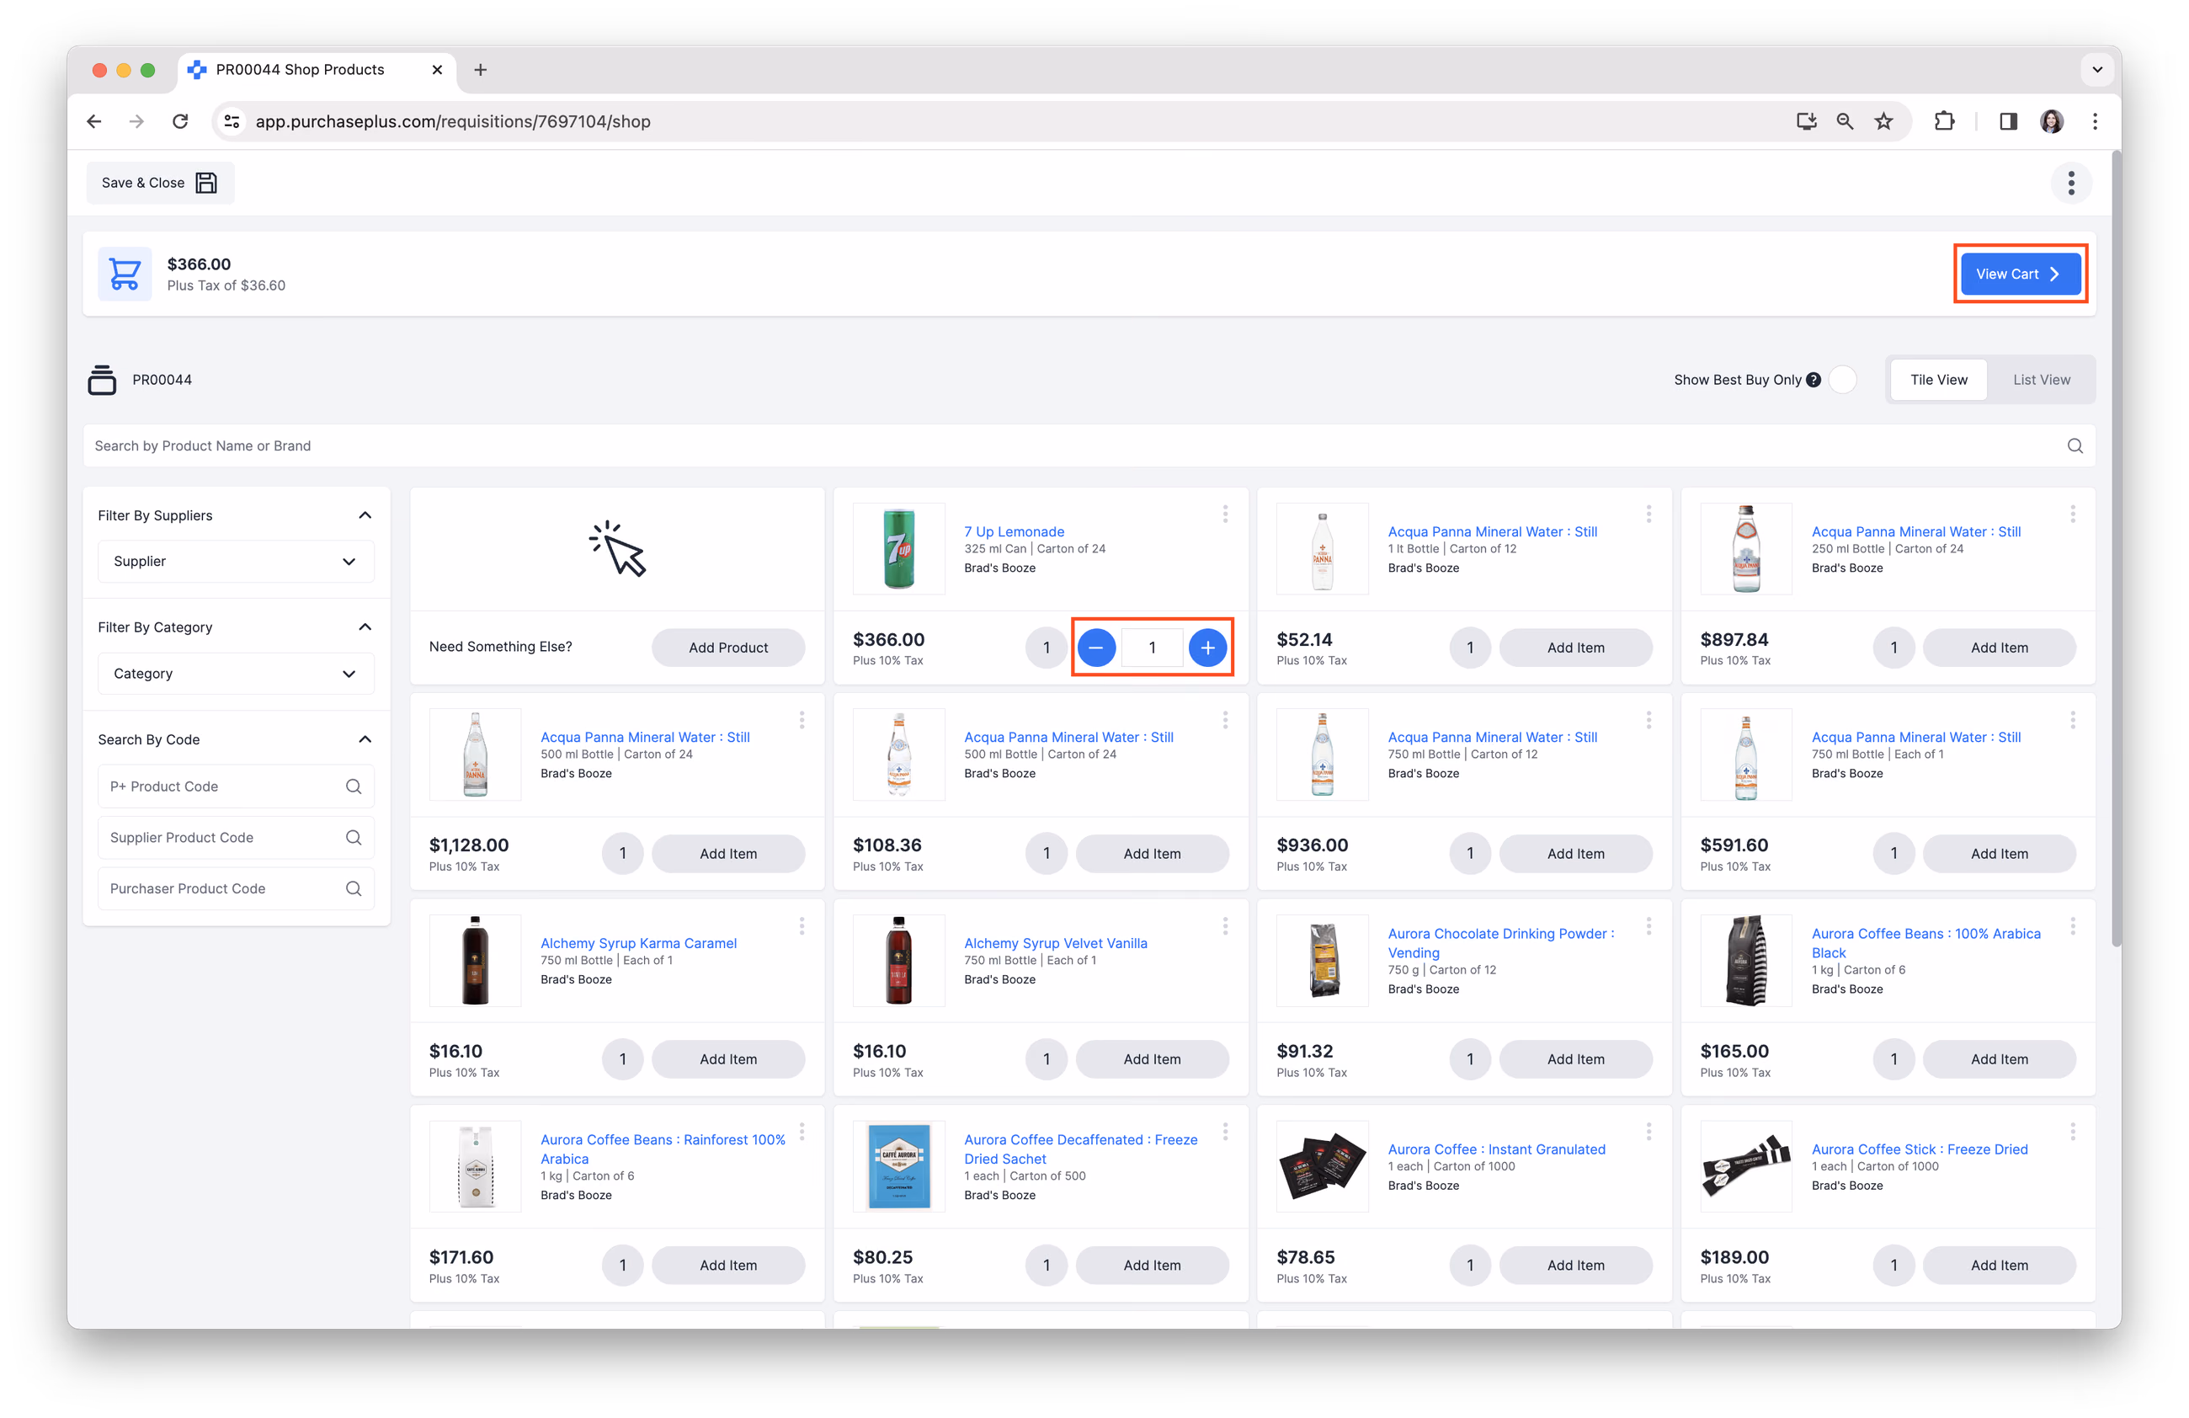Click the P+ Product Code search icon
This screenshot has height=1418, width=2189.
click(353, 786)
